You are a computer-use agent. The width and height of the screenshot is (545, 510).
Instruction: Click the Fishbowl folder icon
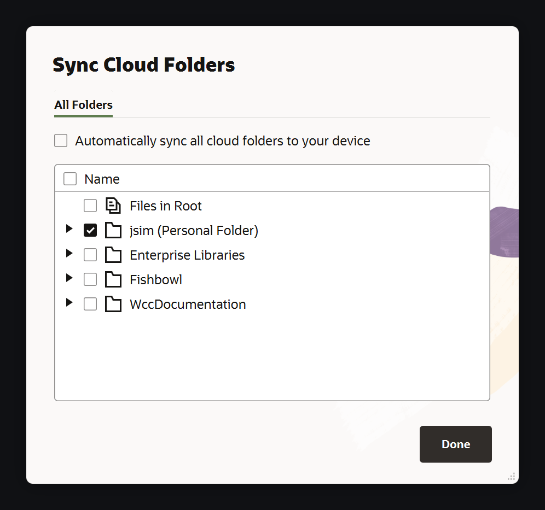(x=113, y=279)
